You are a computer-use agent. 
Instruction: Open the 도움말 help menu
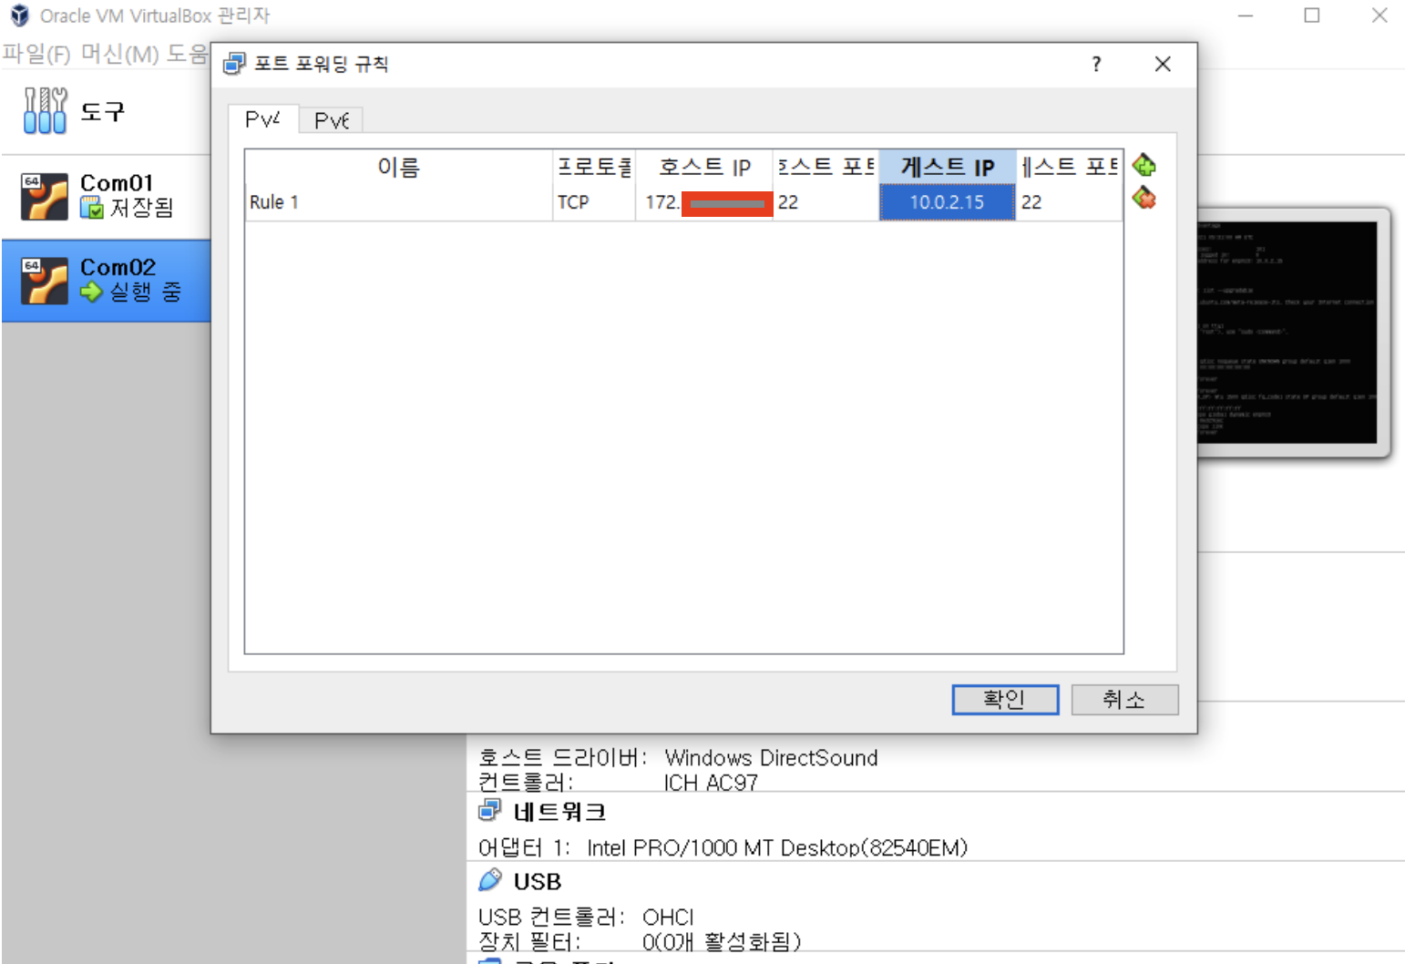(188, 54)
